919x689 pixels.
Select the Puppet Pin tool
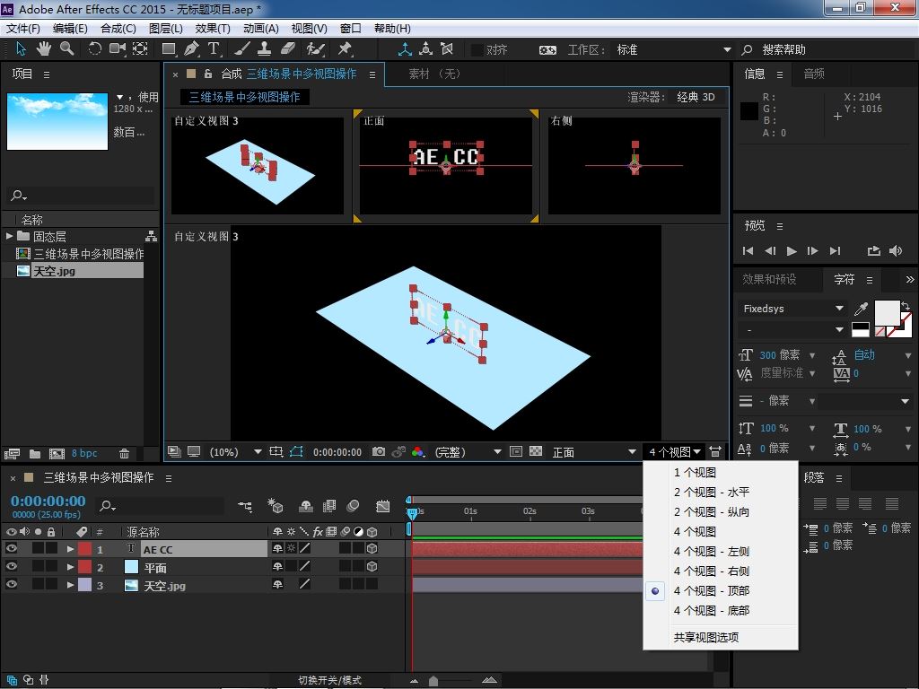(x=345, y=49)
